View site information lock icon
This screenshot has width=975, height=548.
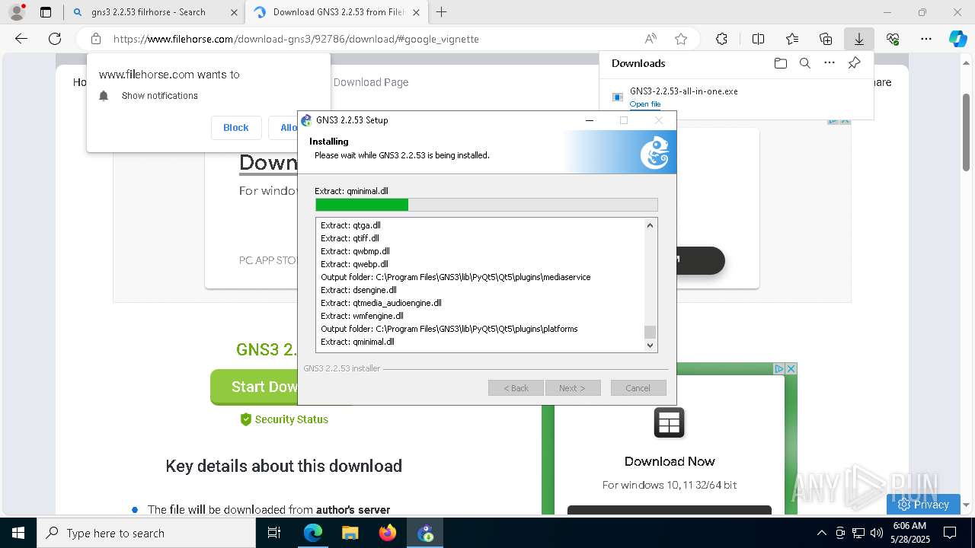tap(95, 39)
